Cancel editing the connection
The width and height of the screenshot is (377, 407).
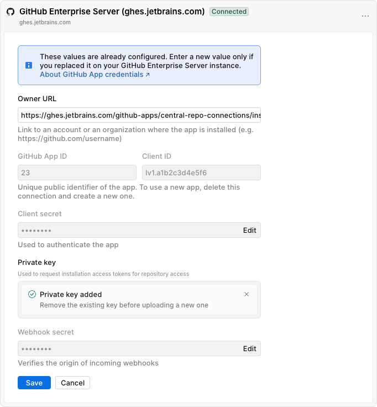point(72,383)
